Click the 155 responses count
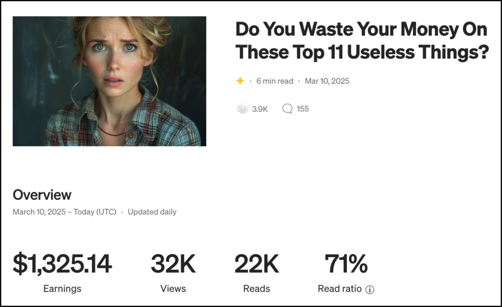 click(x=302, y=109)
